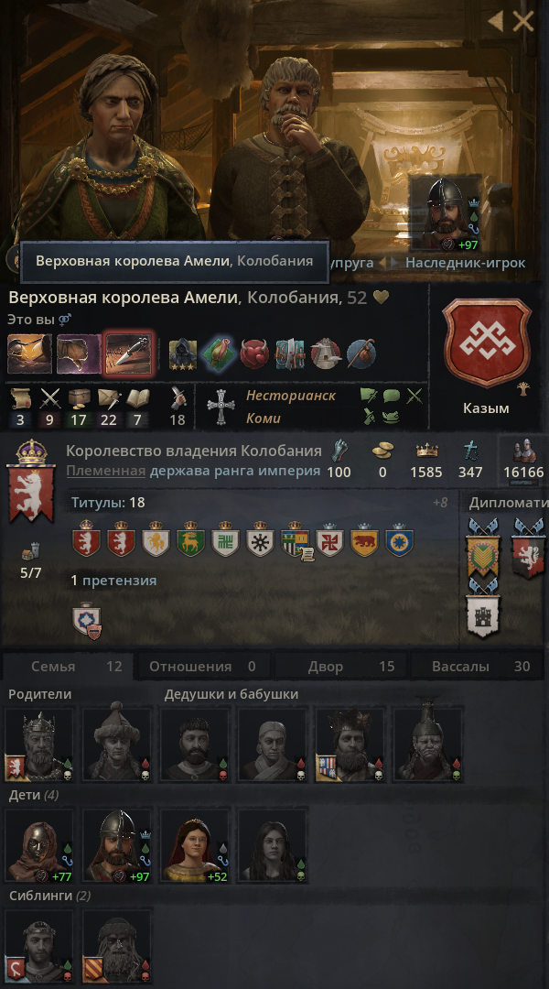Select the dagger lifestyle focus icon
Screen dimensions: 549x989
coord(129,353)
